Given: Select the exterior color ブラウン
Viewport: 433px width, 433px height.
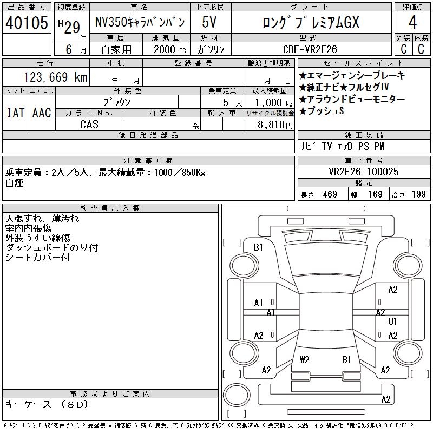Looking at the screenshot, I should coord(117,102).
